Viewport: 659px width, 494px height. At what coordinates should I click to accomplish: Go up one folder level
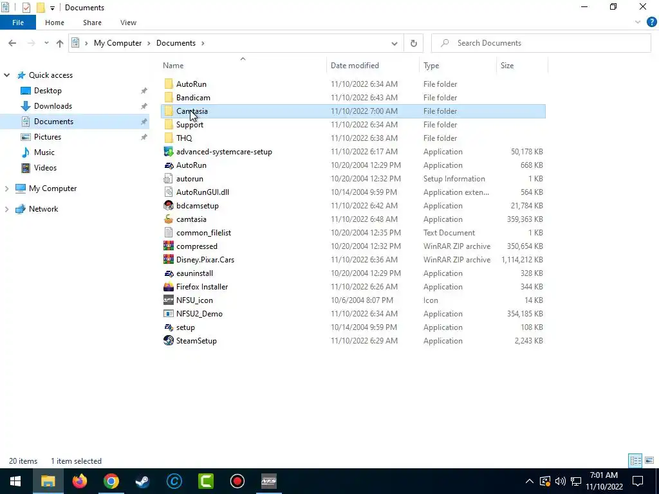click(x=60, y=43)
